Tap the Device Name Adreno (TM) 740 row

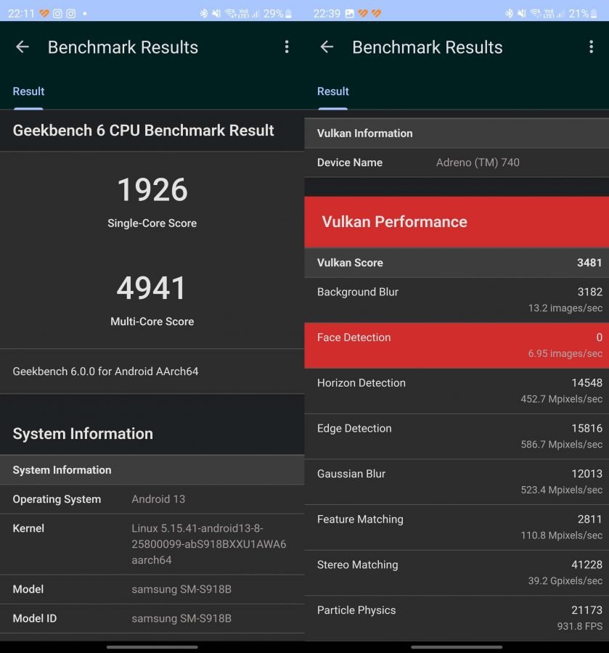(457, 163)
